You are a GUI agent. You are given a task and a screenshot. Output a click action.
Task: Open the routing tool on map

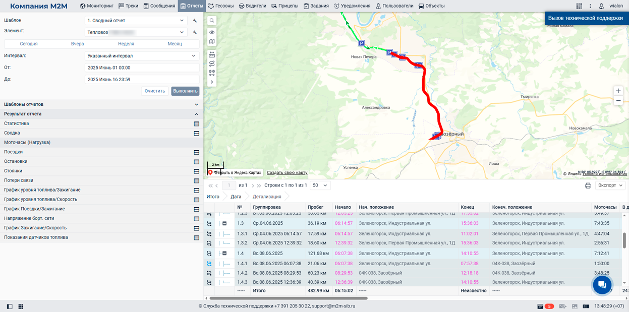coord(212,64)
